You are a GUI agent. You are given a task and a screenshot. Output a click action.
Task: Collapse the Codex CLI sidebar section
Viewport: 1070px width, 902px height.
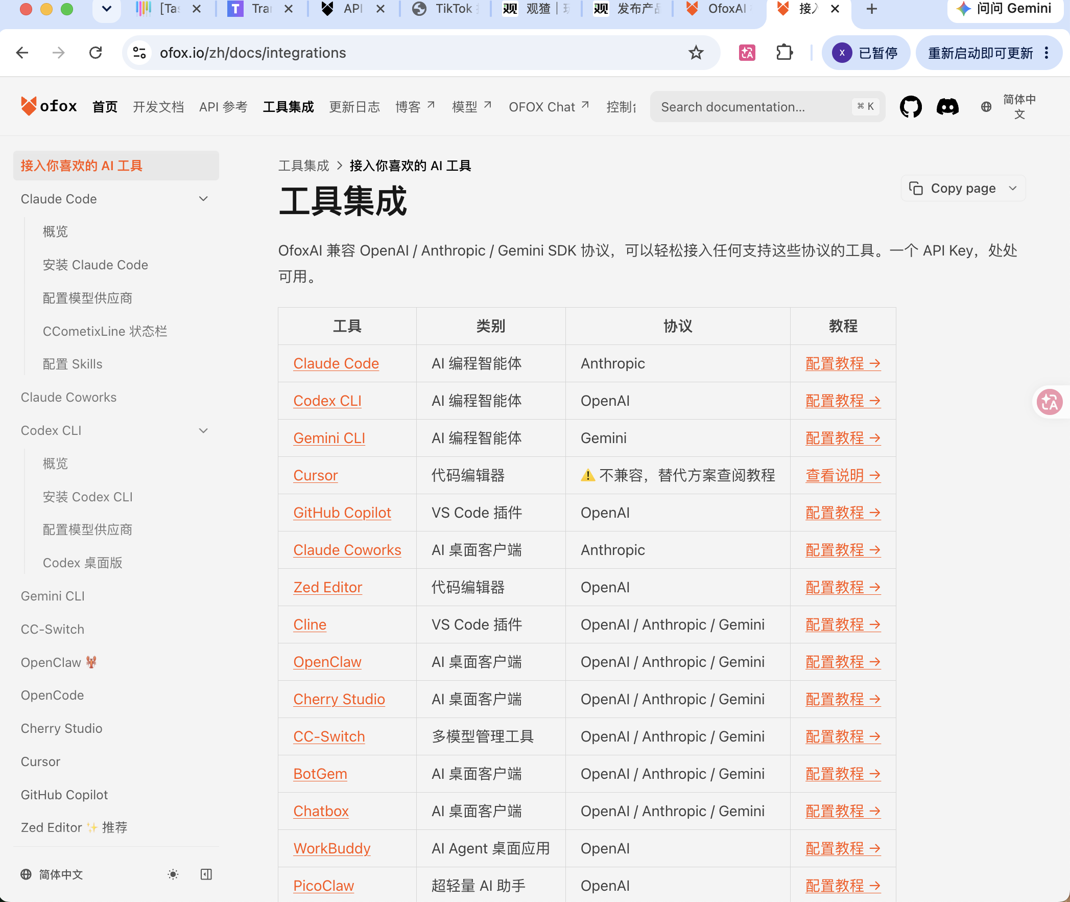click(203, 430)
